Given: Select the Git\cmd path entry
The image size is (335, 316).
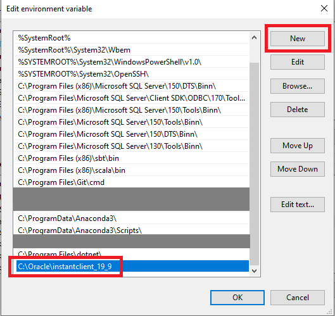Looking at the screenshot, I should tap(131, 182).
